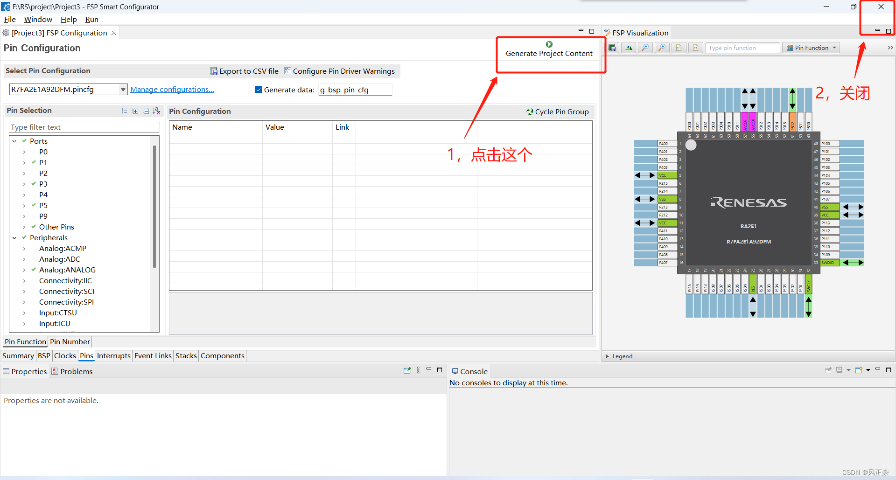Switch to the Pin Number tab

pos(70,342)
